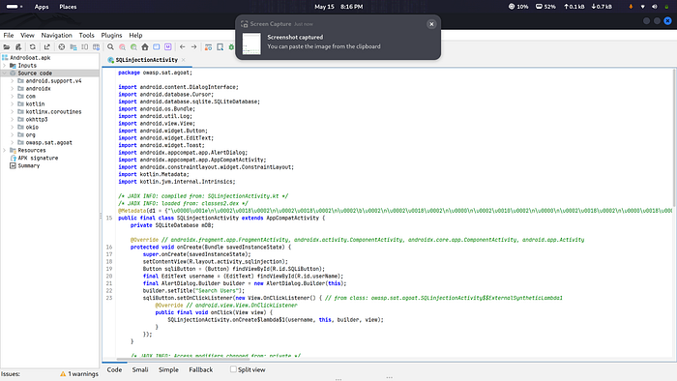
Task: Click line number 15 in gutter
Action: (x=109, y=219)
